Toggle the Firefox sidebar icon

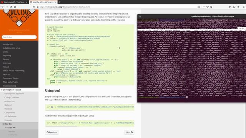[x=234, y=7]
